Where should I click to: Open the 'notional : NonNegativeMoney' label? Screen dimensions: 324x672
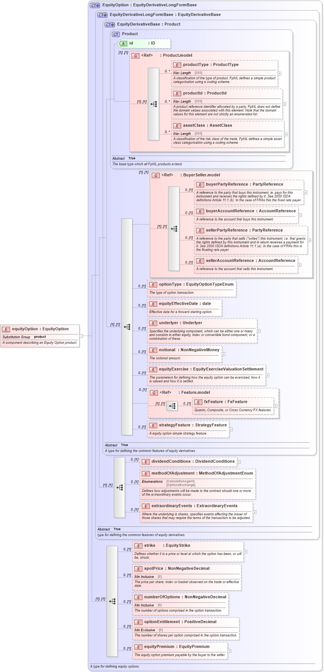189,350
